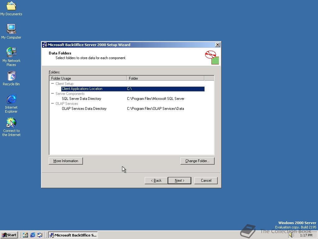This screenshot has height=239, width=318.
Task: Close the BackOffice Setup Wizard window
Action: click(218, 45)
